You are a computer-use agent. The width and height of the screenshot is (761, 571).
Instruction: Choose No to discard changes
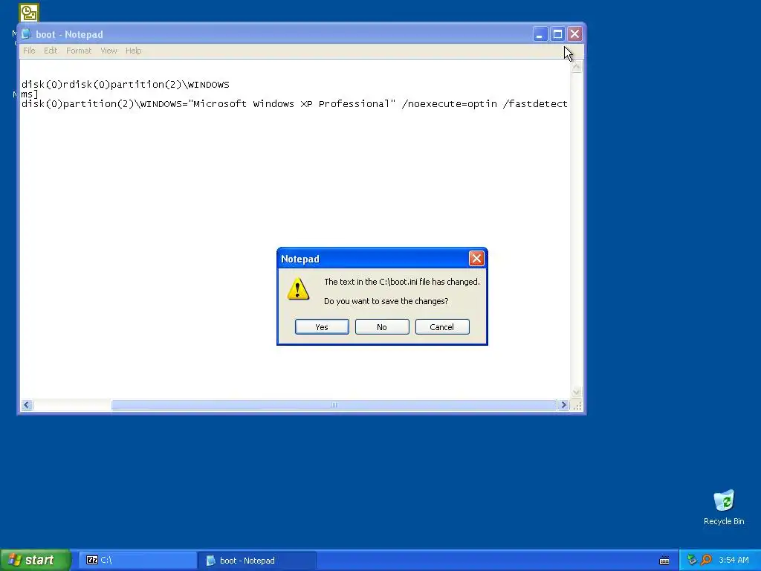[x=382, y=327]
